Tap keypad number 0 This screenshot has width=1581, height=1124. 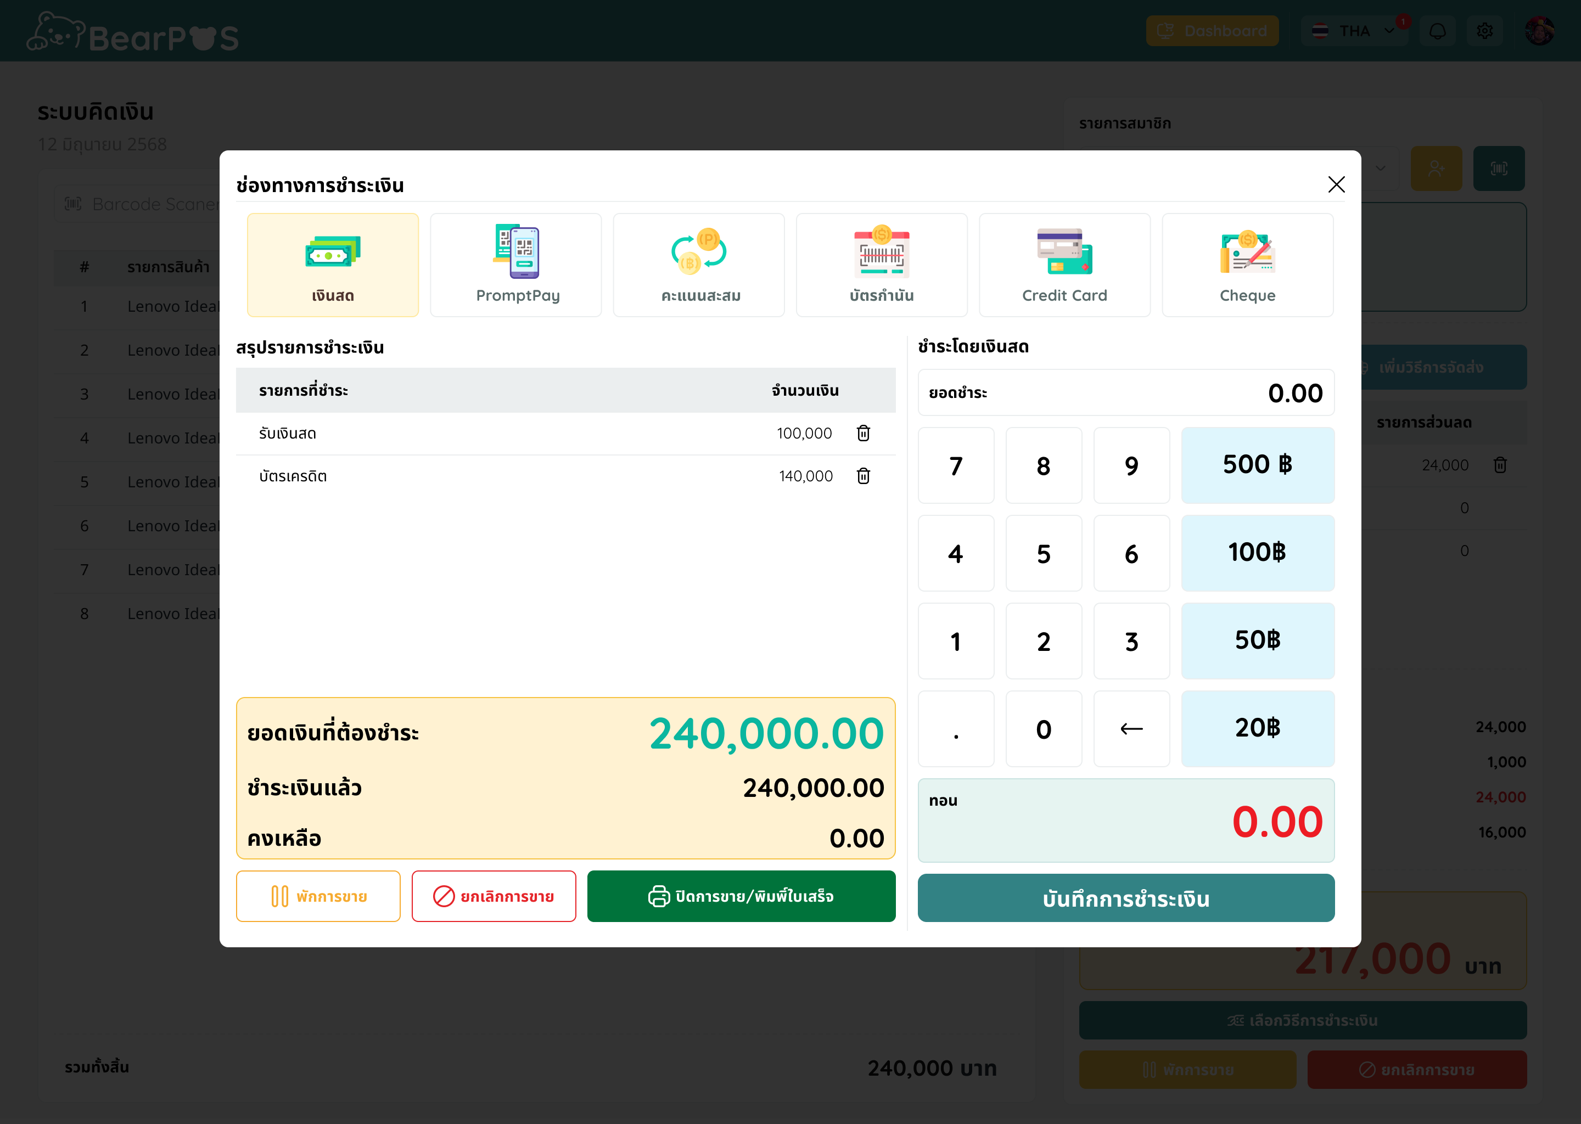[1044, 729]
